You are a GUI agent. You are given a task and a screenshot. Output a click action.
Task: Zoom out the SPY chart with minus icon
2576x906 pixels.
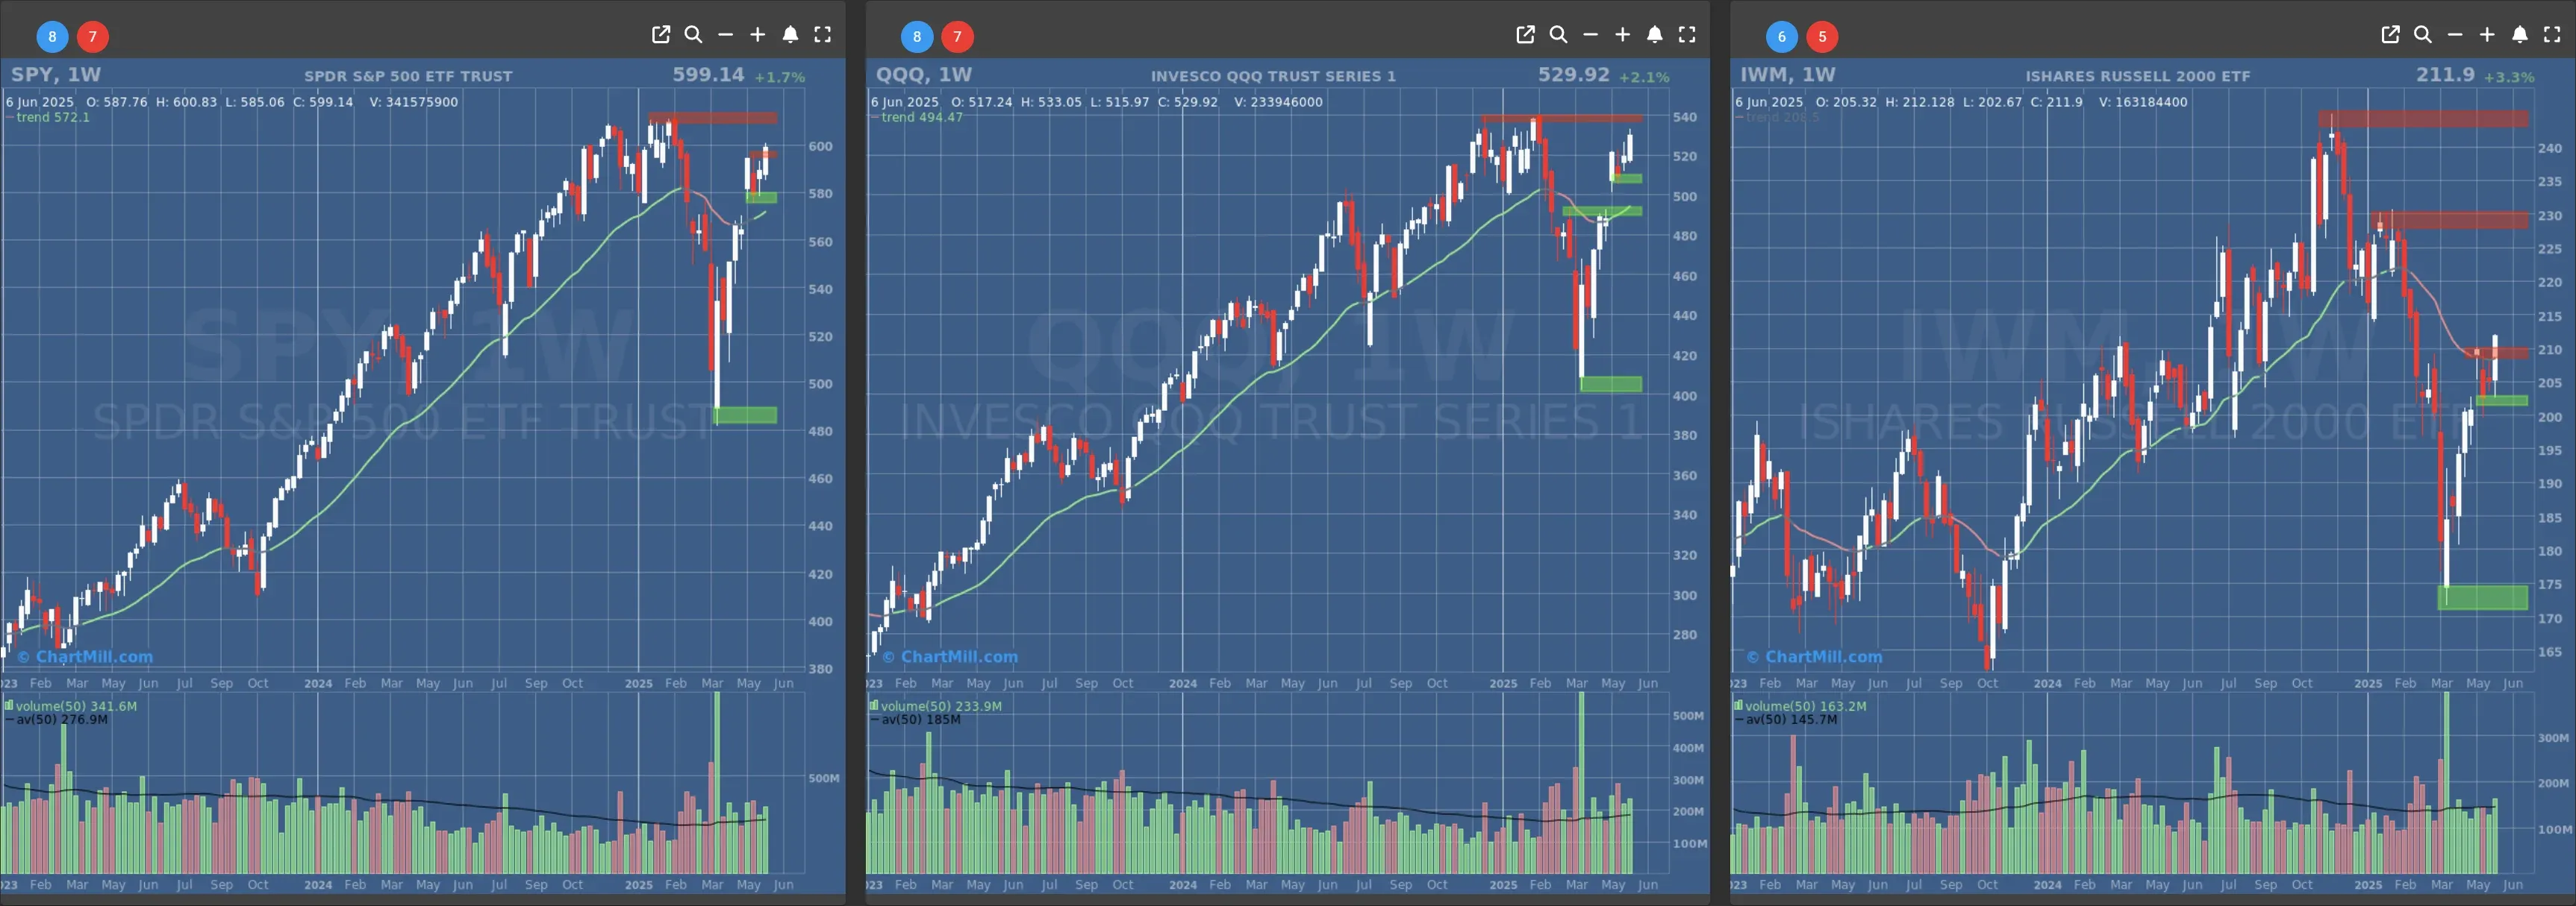726,35
